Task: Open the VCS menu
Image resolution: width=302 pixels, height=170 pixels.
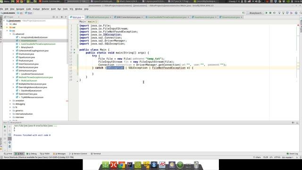Action: (71, 9)
